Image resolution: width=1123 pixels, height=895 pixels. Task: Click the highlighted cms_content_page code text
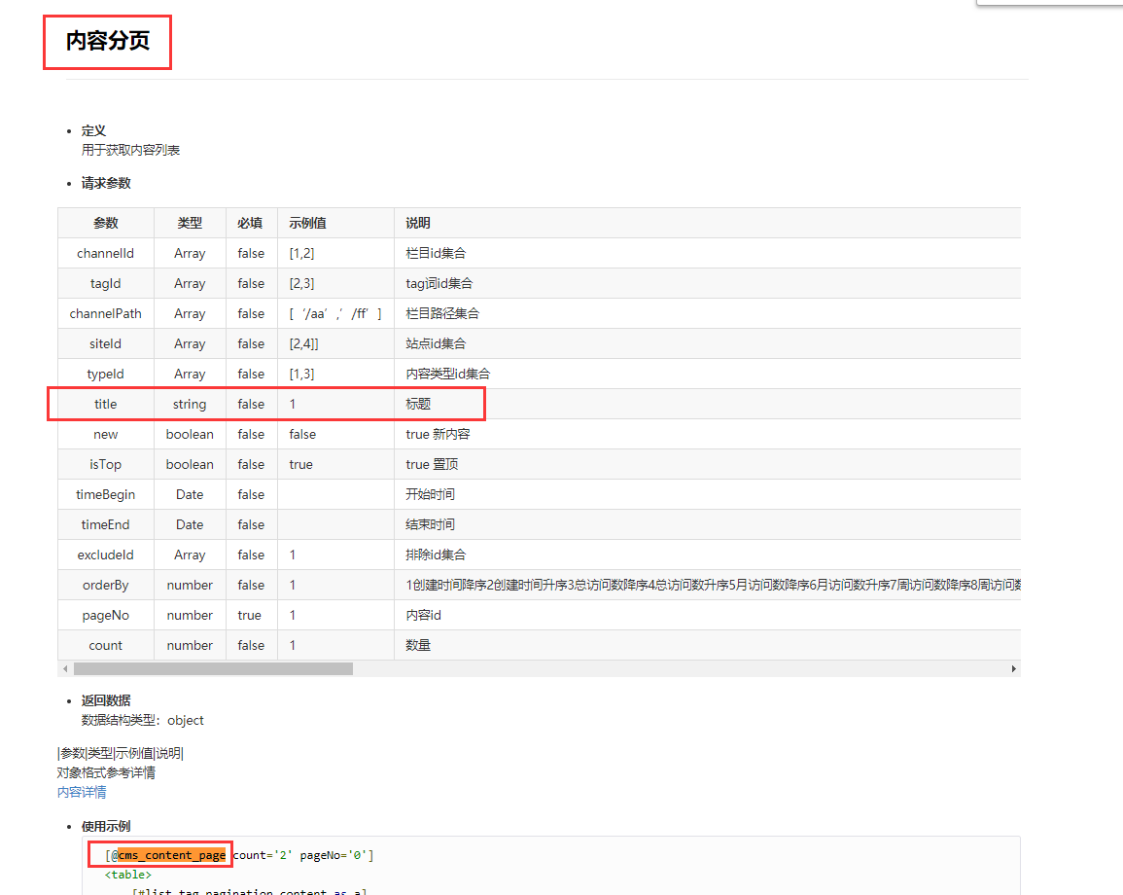tap(172, 855)
